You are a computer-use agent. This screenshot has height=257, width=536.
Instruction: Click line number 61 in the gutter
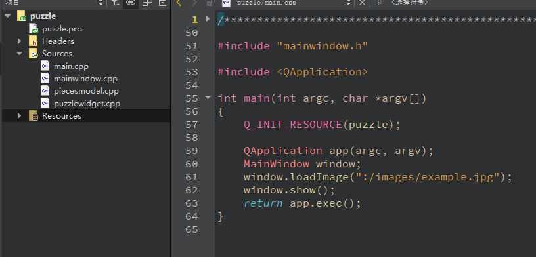(x=191, y=177)
